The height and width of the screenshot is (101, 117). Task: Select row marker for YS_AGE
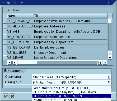click(x=5, y=32)
